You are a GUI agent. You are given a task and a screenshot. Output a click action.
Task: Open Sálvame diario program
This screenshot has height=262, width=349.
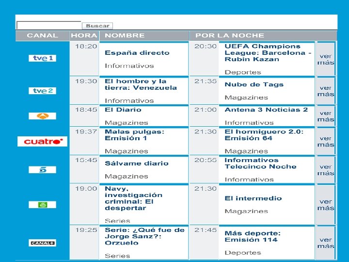coord(137,164)
